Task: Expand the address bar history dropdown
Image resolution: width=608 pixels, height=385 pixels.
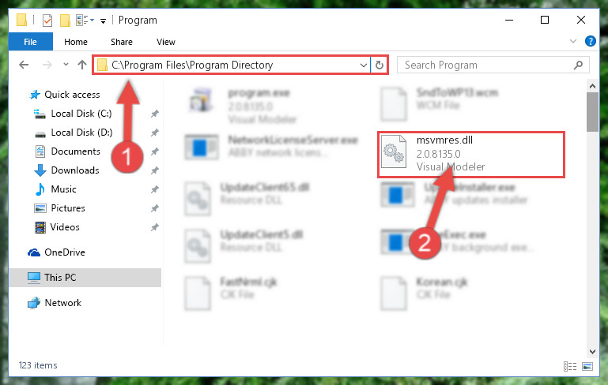Action: [364, 65]
